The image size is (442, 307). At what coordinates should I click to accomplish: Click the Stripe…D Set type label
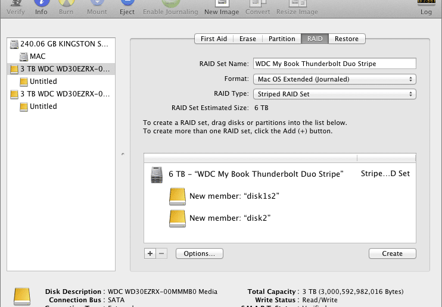(x=385, y=174)
